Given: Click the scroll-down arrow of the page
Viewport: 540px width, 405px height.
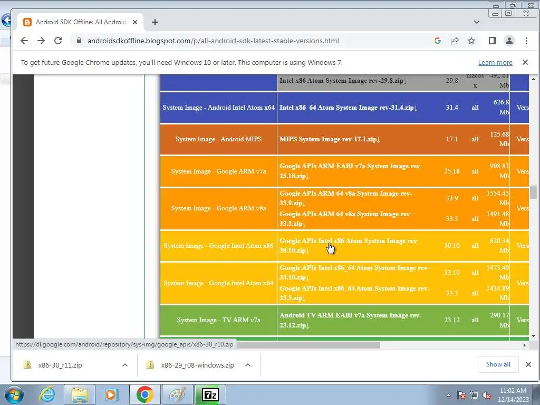Looking at the screenshot, I should 534,336.
